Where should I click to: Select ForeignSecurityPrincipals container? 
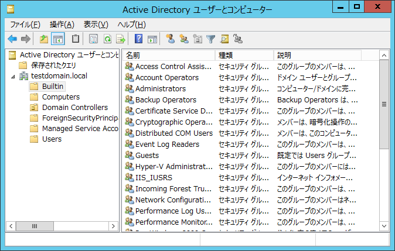[80, 118]
